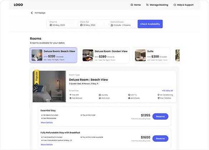Image resolution: width=209 pixels, height=150 pixels.
Task: Go back using the Homepage chevron
Action: (x=32, y=13)
